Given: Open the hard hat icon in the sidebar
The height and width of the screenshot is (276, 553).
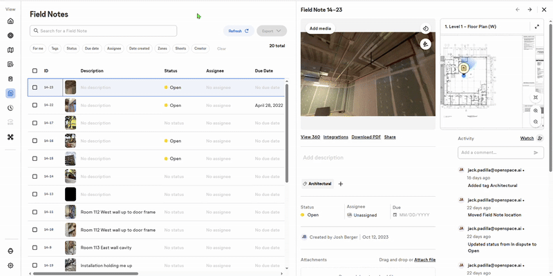Looking at the screenshot, I should point(10,251).
